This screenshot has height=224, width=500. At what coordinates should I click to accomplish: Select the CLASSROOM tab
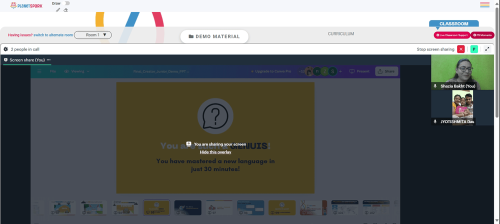(x=454, y=23)
